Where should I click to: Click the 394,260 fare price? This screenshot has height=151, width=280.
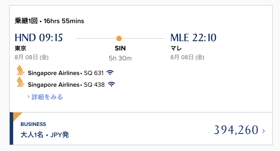coord(236,130)
